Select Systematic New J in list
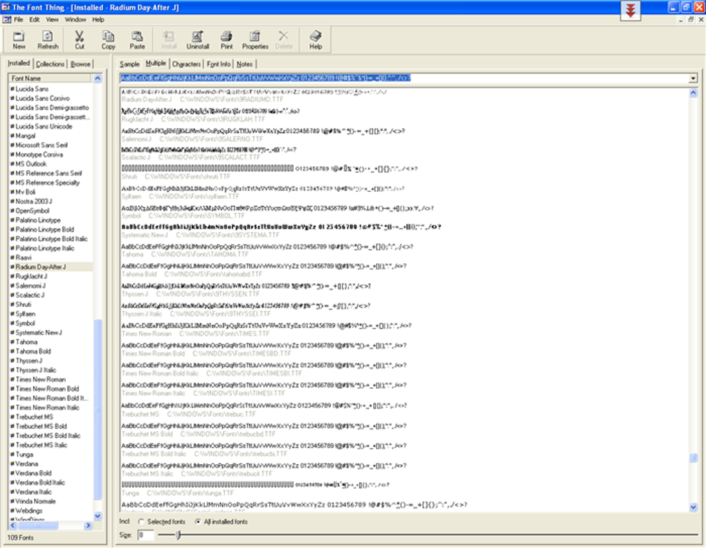Screen dimensions: 706x548 [38, 333]
